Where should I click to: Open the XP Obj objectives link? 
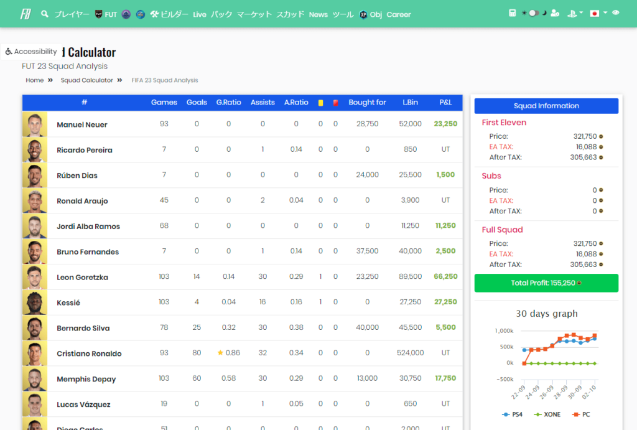click(371, 14)
